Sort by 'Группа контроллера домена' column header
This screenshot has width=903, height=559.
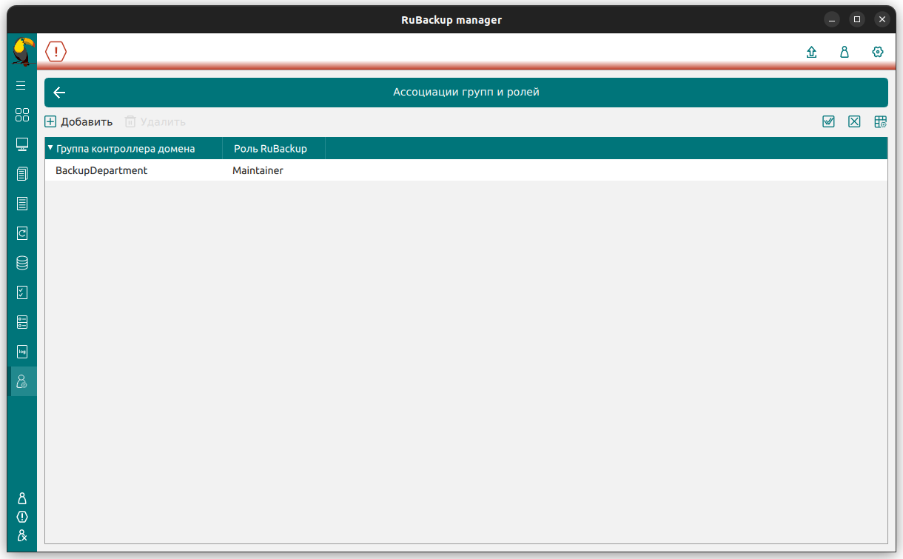[x=125, y=149]
